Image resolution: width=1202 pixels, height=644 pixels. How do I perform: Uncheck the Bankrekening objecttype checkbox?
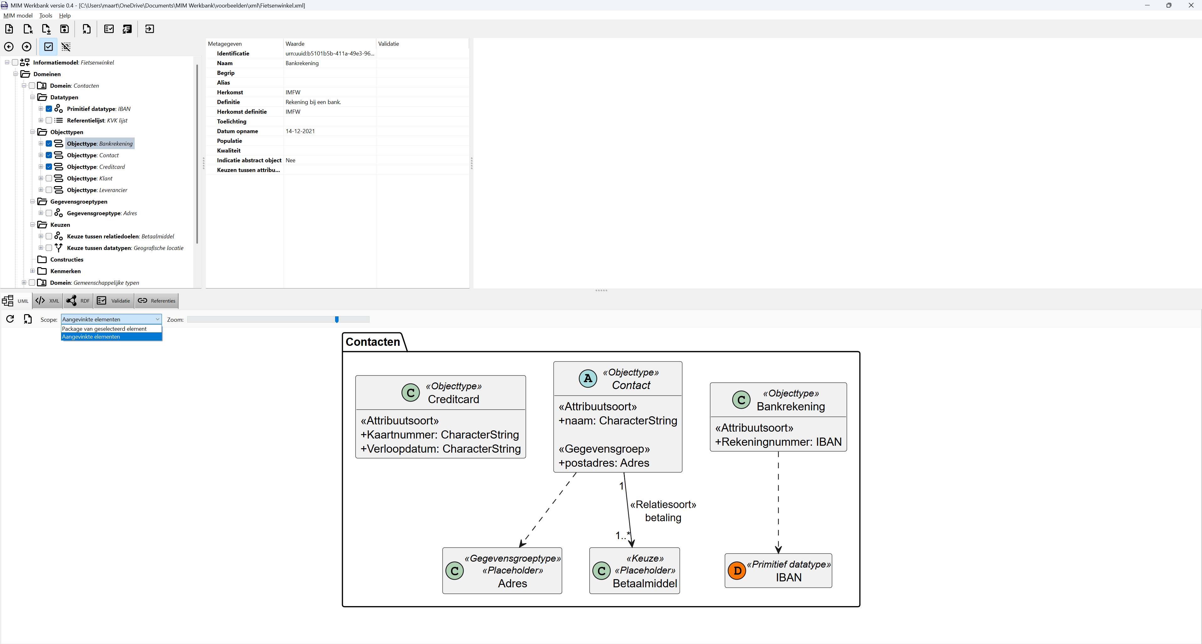[49, 144]
